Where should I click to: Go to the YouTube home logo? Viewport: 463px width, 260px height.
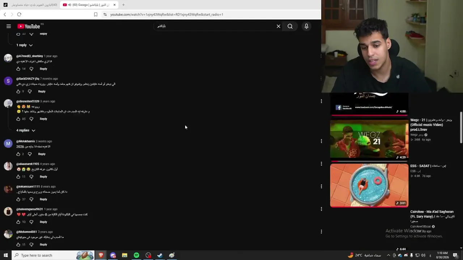(29, 26)
